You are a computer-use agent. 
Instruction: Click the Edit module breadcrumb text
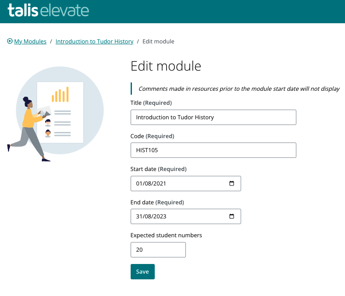[158, 41]
